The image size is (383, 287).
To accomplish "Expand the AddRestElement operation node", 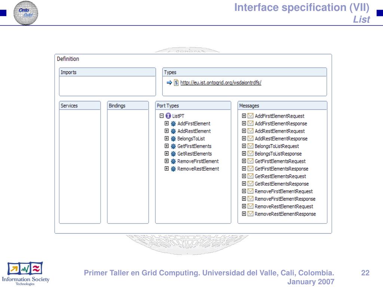I will tap(166, 131).
